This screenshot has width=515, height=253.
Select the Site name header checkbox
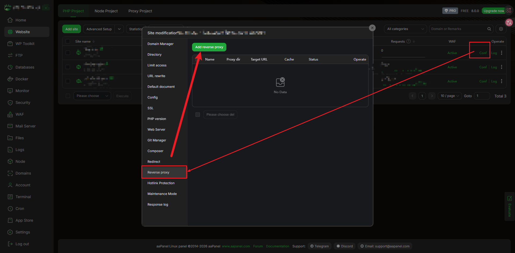(x=68, y=41)
